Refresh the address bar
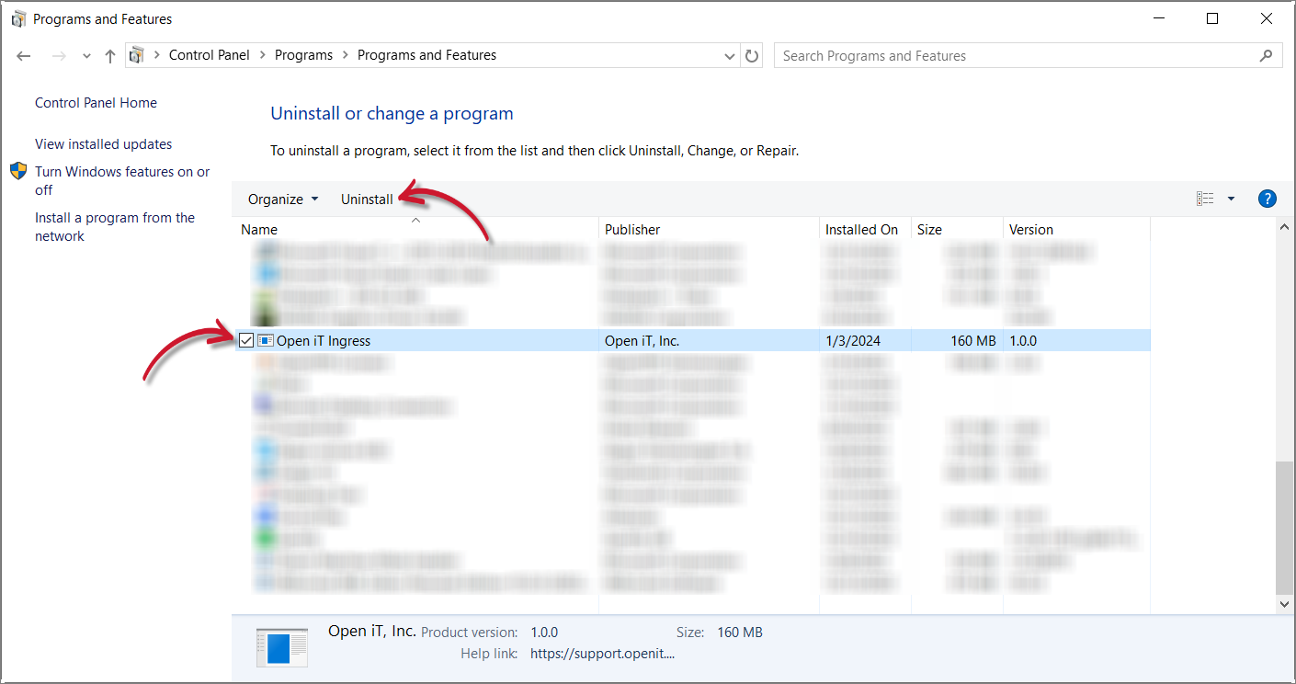 tap(751, 55)
